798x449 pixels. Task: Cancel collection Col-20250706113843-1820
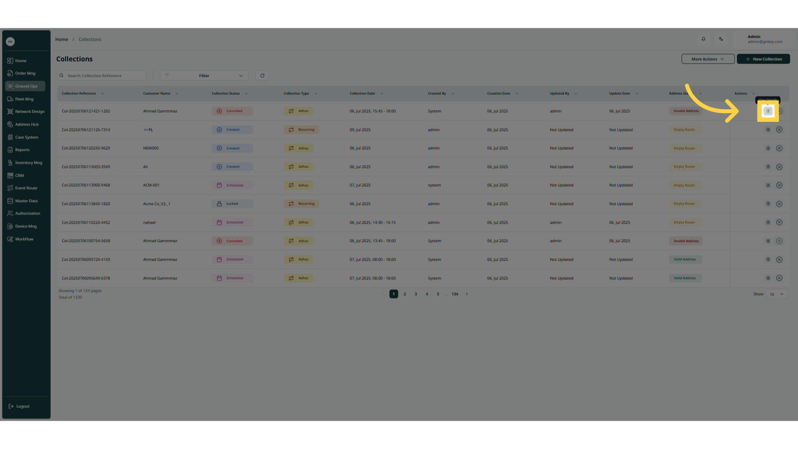(x=779, y=204)
